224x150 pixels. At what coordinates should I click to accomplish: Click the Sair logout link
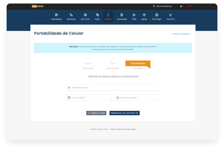(x=190, y=6)
